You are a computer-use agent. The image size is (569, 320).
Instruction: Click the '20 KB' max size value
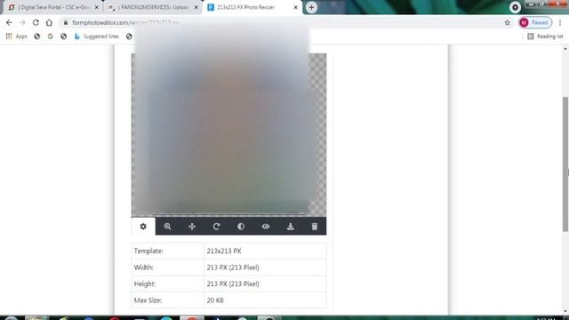click(215, 300)
